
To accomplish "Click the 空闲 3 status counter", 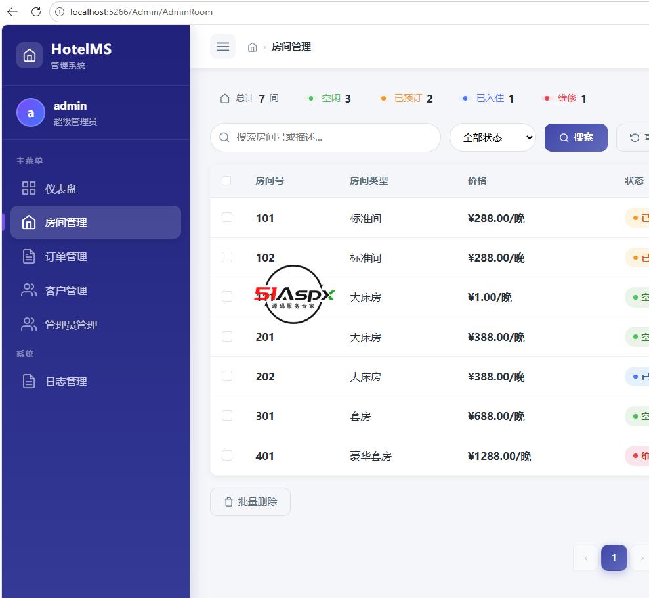I will pyautogui.click(x=330, y=98).
